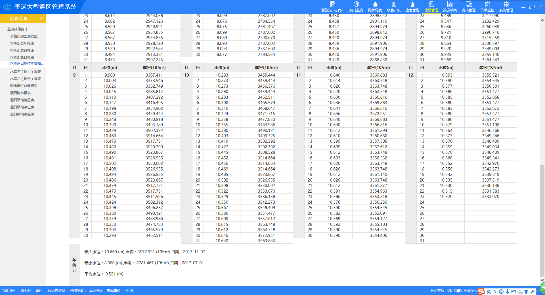
Task: Click 技术支持 昆明龙慧科技有限公司 status text
Action: click(x=454, y=291)
